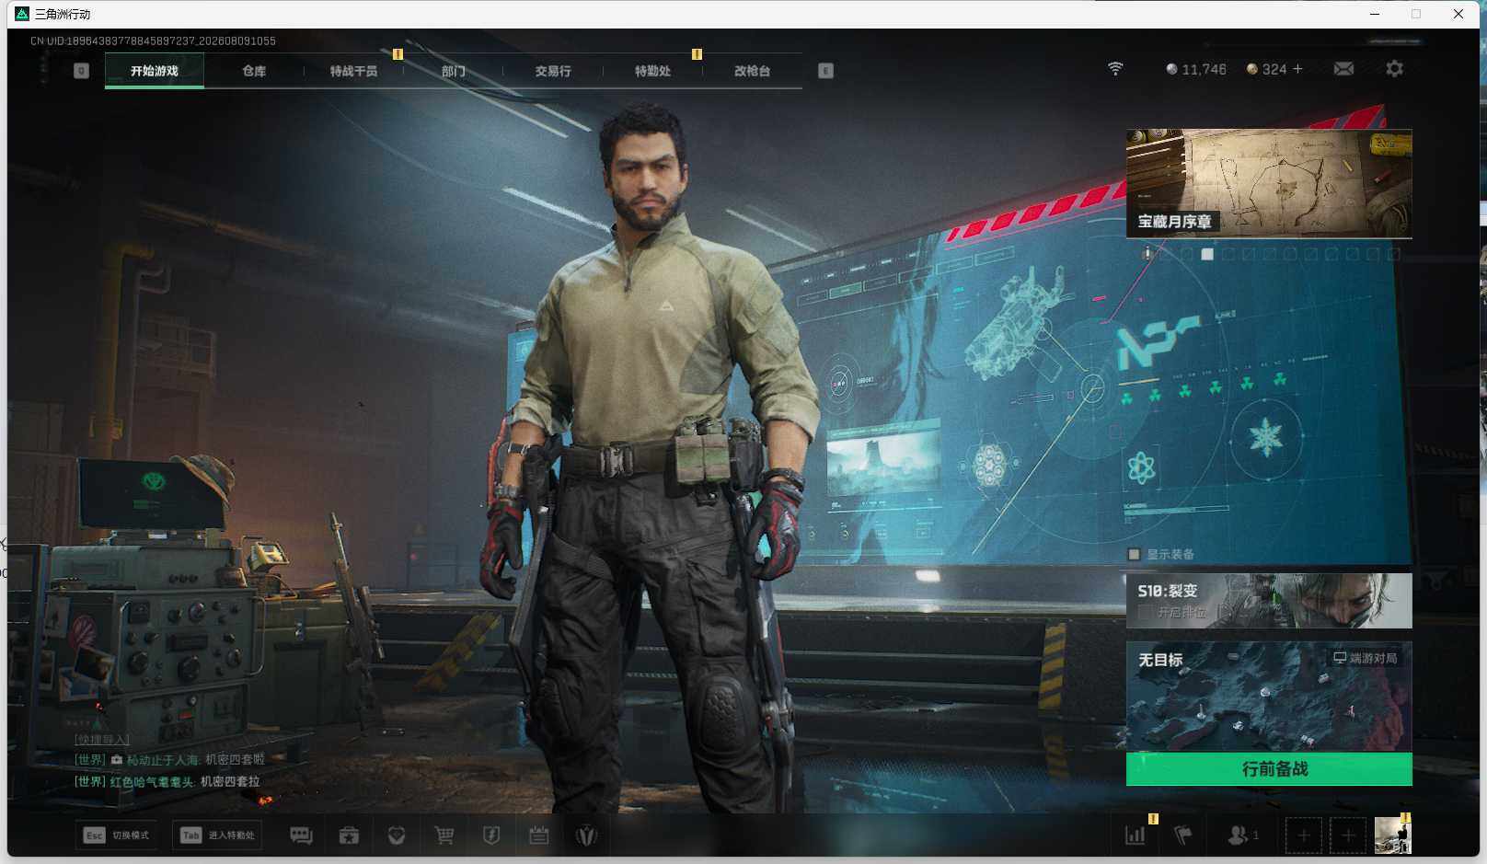Image resolution: width=1487 pixels, height=864 pixels.
Task: Open the 特勤处 tab
Action: pos(652,71)
